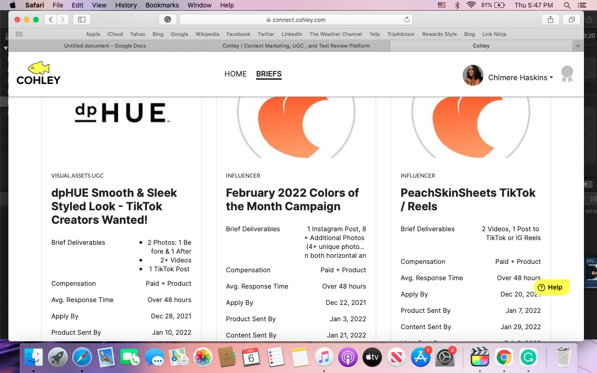Open Spotlight search in menu bar
Screen dimensions: 597x373
pos(567,5)
